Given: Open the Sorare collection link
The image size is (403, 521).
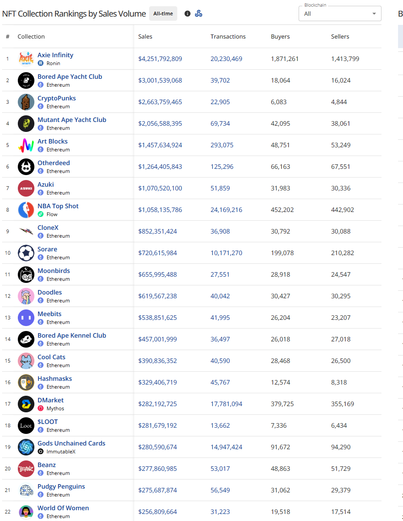Looking at the screenshot, I should 48,249.
